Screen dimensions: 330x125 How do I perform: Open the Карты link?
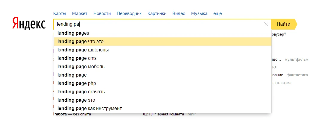pos(60,13)
